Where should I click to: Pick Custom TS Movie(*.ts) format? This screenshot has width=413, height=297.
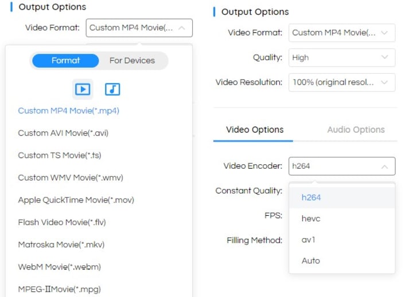point(60,155)
